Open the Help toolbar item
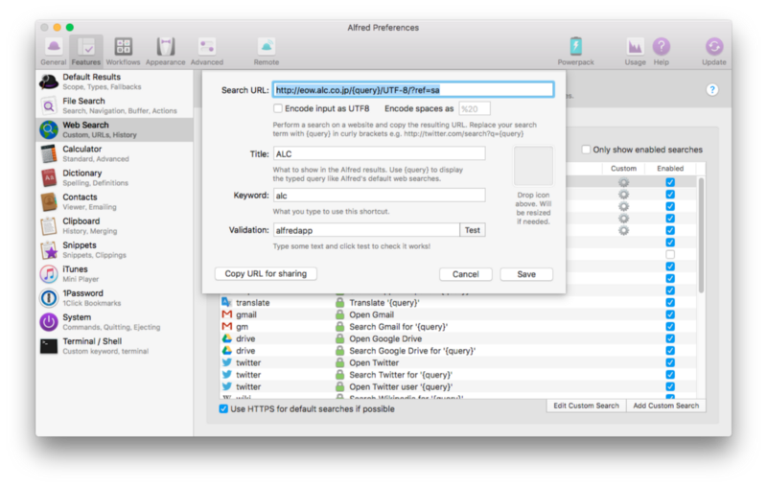 (662, 51)
